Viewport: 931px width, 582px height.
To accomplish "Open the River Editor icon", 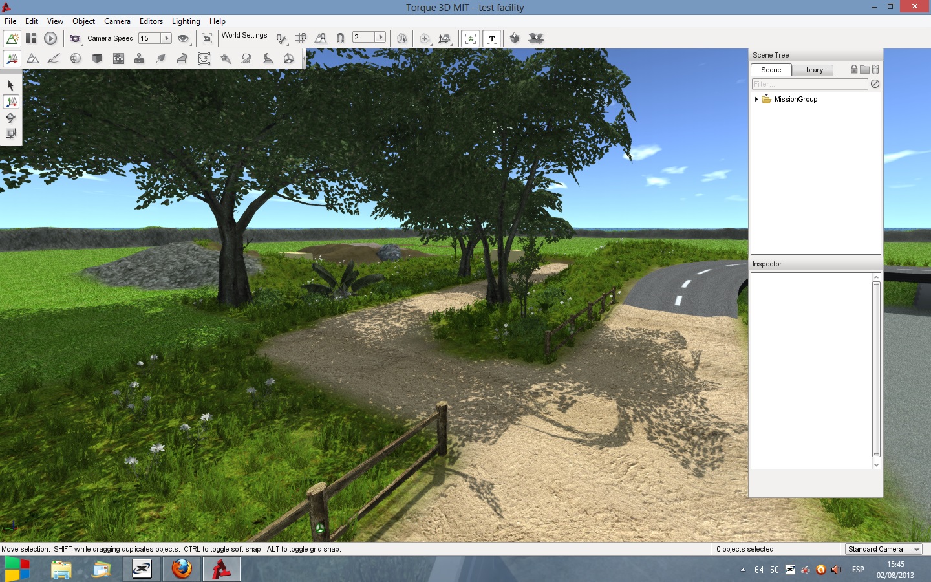I will coord(246,59).
